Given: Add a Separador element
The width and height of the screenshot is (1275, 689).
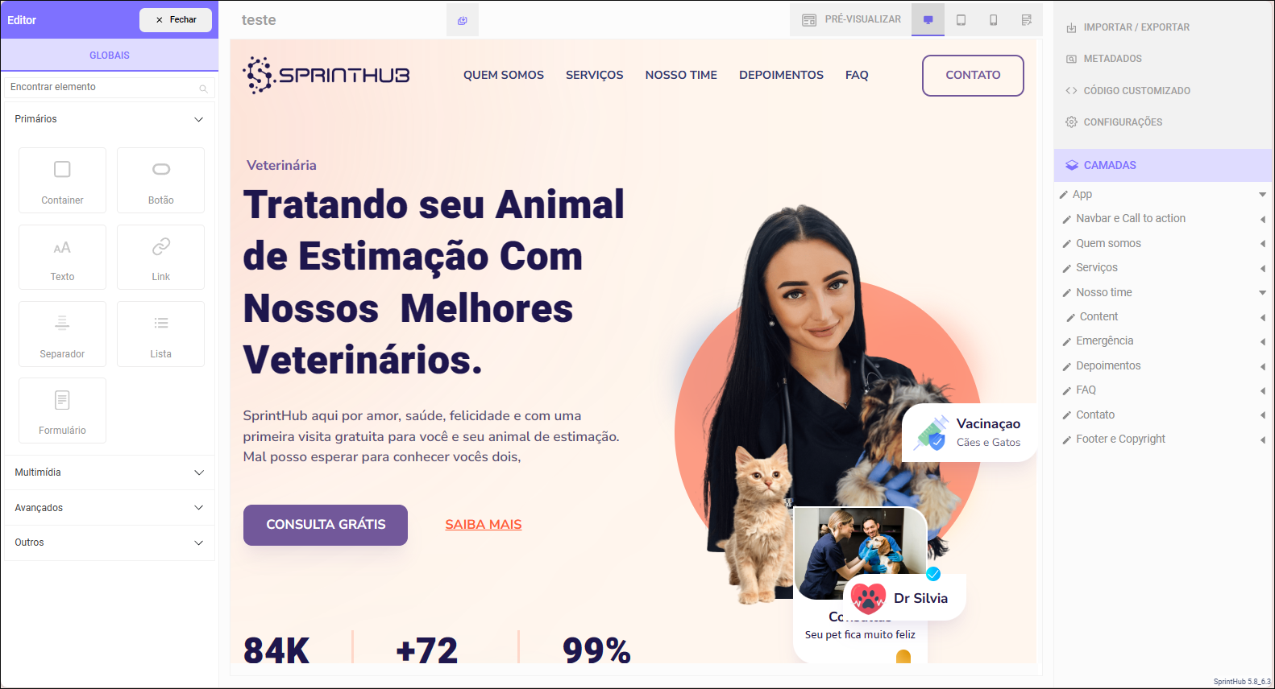Looking at the screenshot, I should 62,334.
